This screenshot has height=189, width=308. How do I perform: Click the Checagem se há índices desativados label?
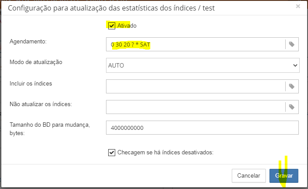click(165, 152)
